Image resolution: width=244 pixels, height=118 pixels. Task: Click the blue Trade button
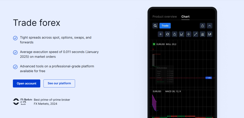click(x=165, y=26)
